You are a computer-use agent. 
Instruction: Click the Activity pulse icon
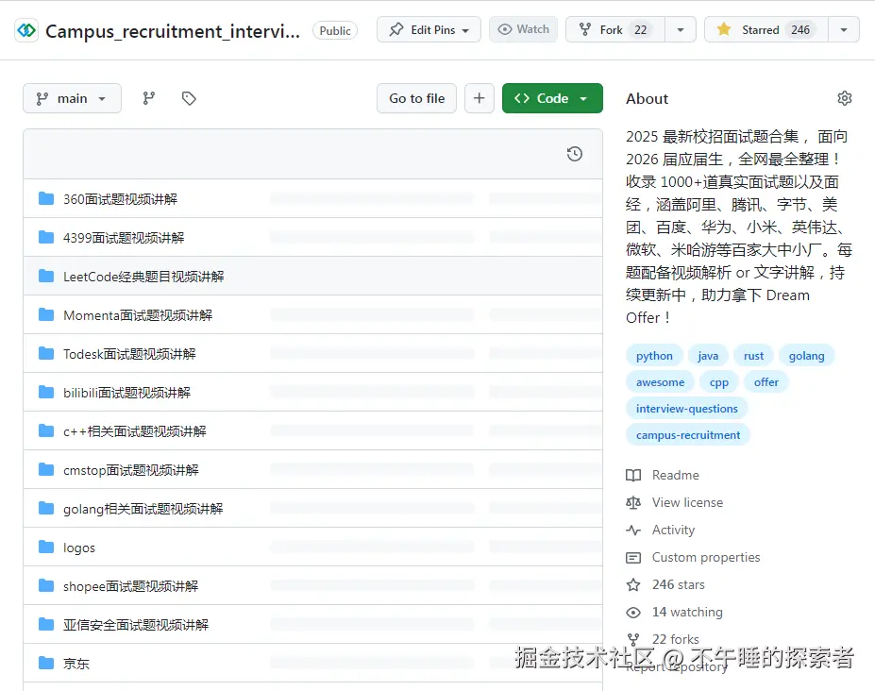click(x=633, y=530)
